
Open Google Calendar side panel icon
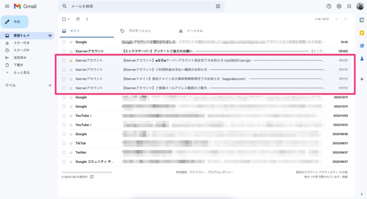click(x=362, y=20)
